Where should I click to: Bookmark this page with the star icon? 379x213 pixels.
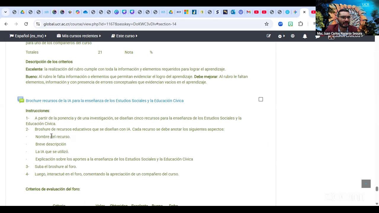(x=266, y=24)
